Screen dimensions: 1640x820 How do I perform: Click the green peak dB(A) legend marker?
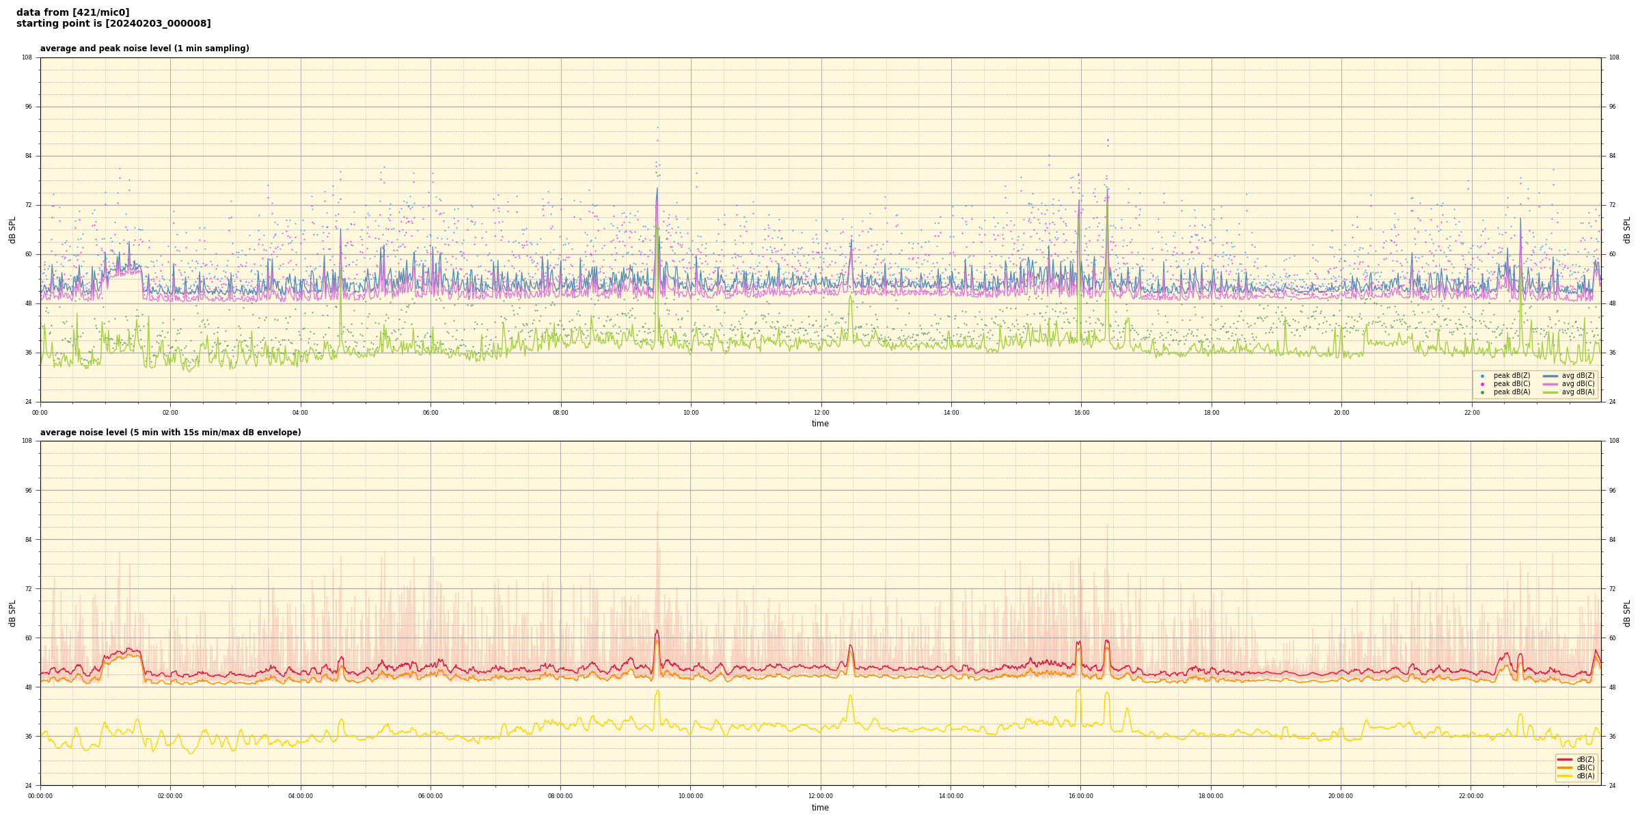1482,392
